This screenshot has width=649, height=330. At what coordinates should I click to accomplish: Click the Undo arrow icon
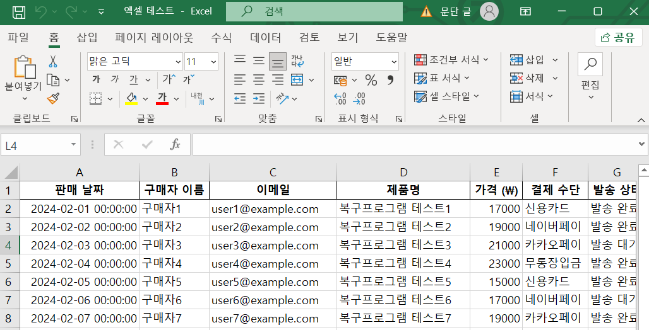coord(42,11)
